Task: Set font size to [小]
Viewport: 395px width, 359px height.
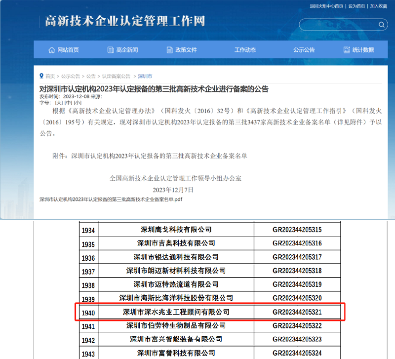Action: click(x=78, y=103)
